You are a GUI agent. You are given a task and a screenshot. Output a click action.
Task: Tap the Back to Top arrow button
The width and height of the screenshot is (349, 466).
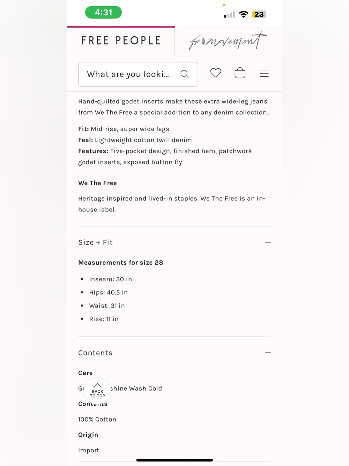97,390
